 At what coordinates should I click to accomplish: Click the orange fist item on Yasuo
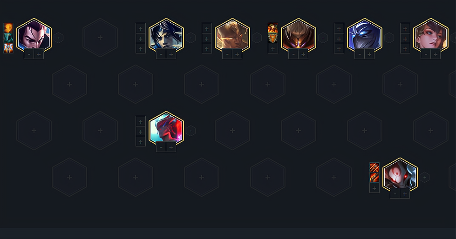point(8,28)
